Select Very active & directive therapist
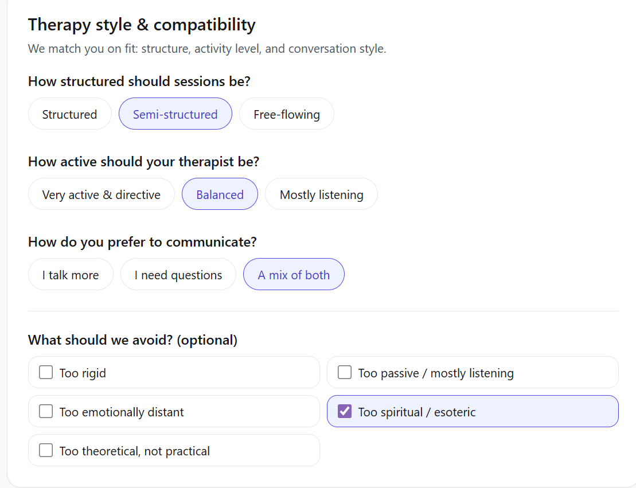Image resolution: width=636 pixels, height=488 pixels. (101, 194)
